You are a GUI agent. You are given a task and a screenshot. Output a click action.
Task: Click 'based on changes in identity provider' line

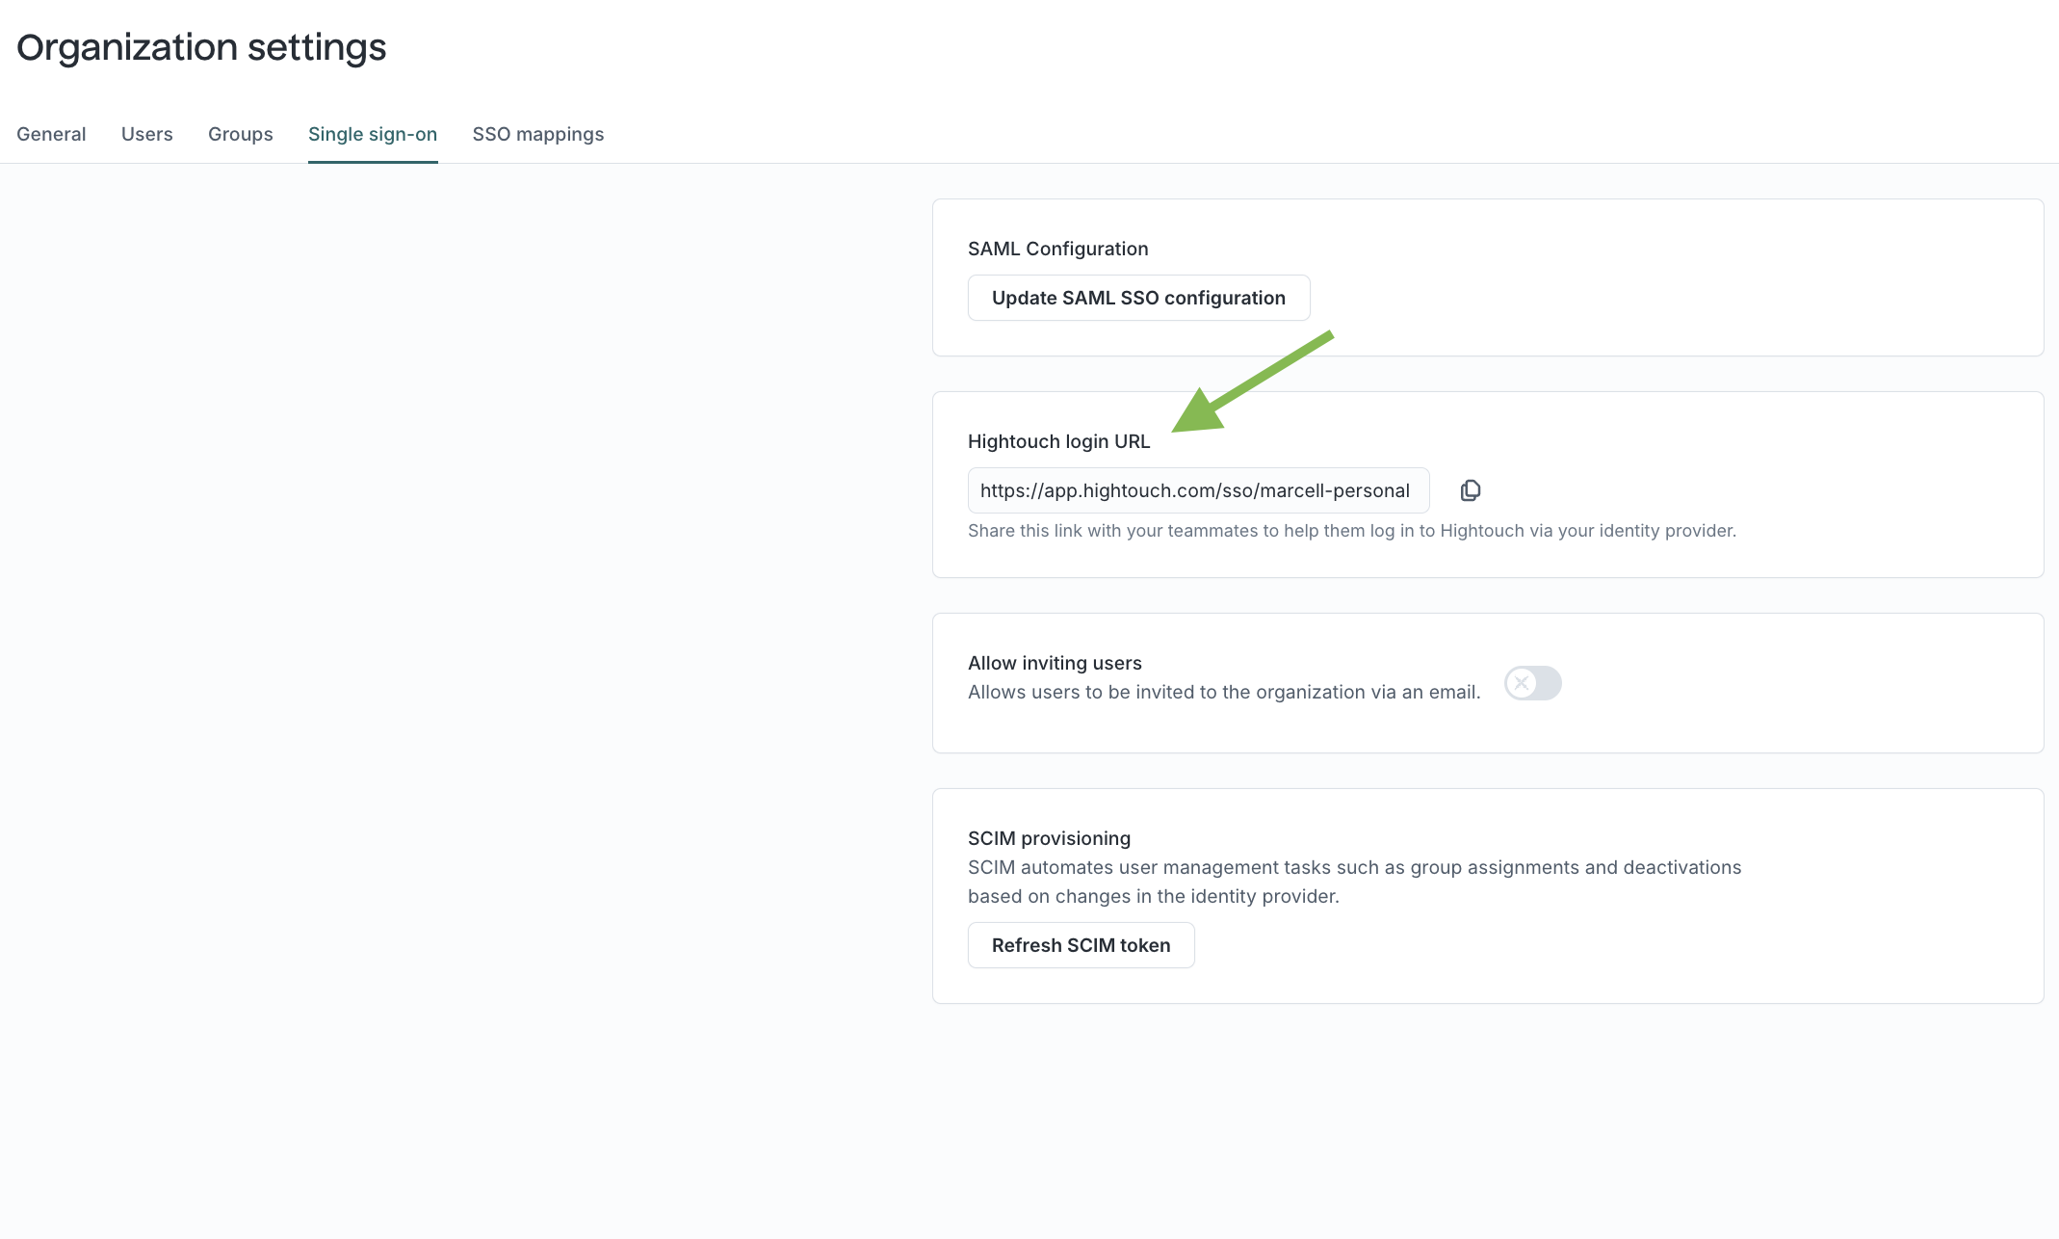[1153, 896]
